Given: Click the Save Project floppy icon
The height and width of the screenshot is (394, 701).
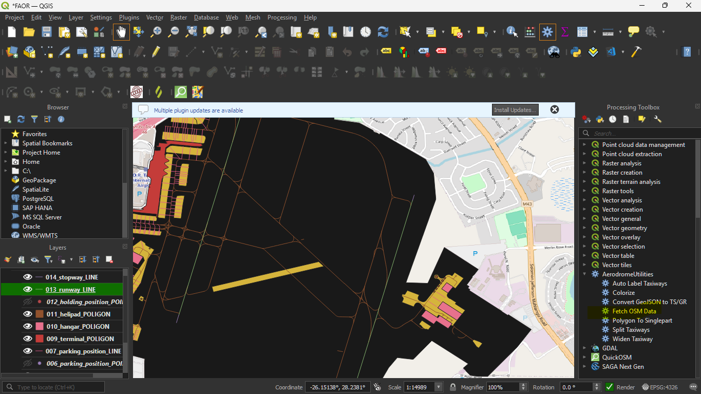Looking at the screenshot, I should pos(47,32).
